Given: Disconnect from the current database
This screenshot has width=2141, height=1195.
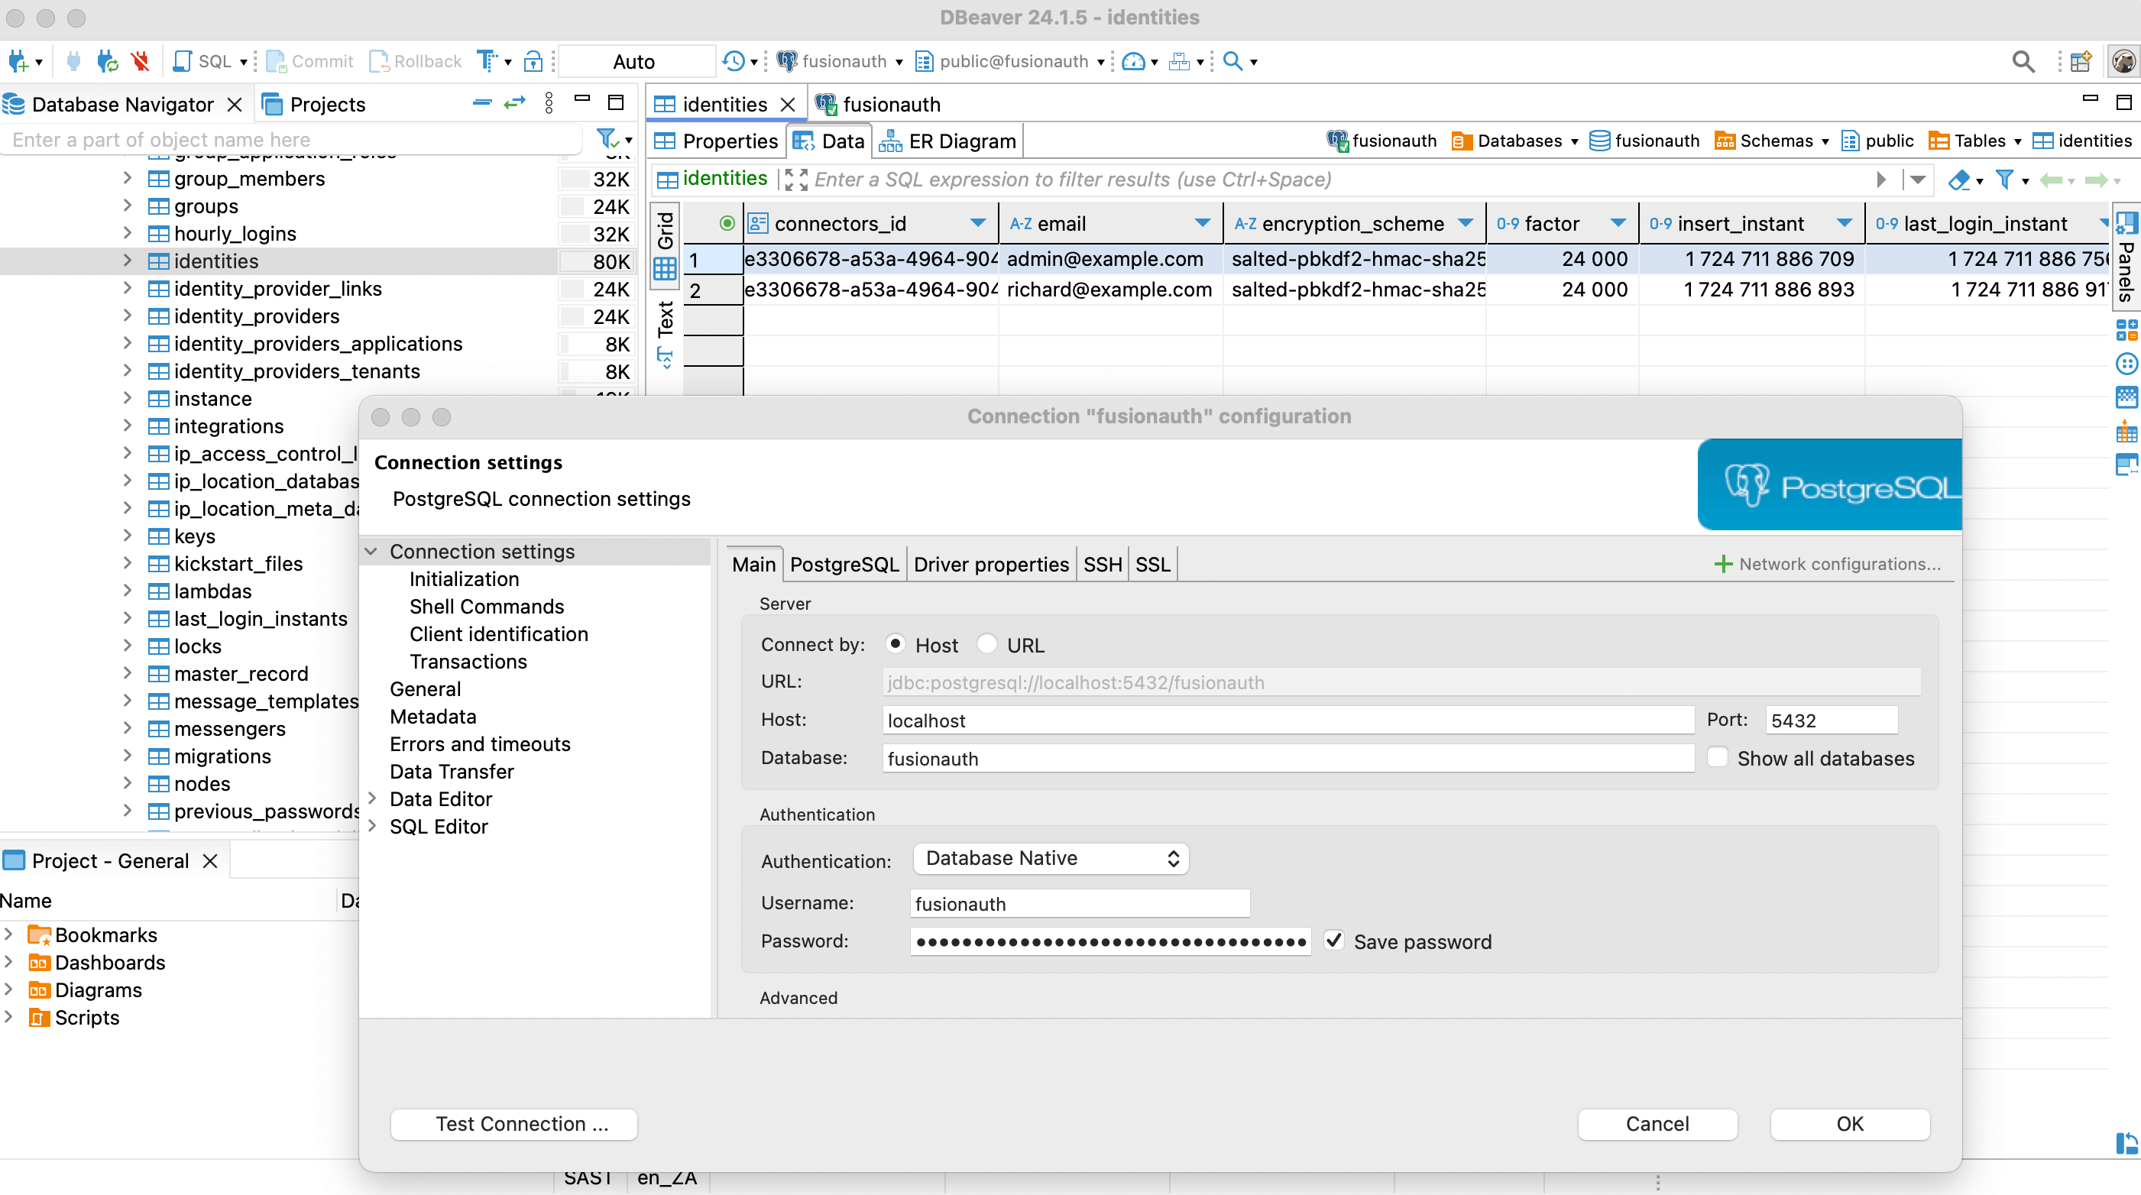Looking at the screenshot, I should 140,60.
